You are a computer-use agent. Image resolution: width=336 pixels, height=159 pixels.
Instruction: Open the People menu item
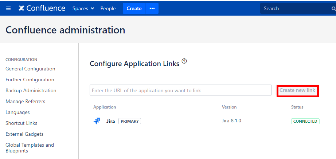[x=108, y=8]
